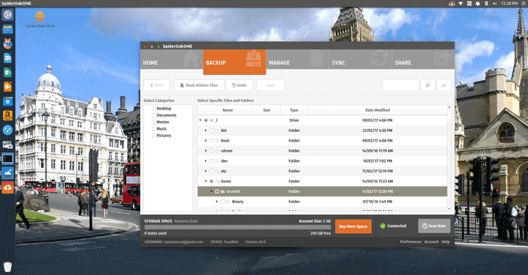Click the green Connected status check icon

coord(383,226)
